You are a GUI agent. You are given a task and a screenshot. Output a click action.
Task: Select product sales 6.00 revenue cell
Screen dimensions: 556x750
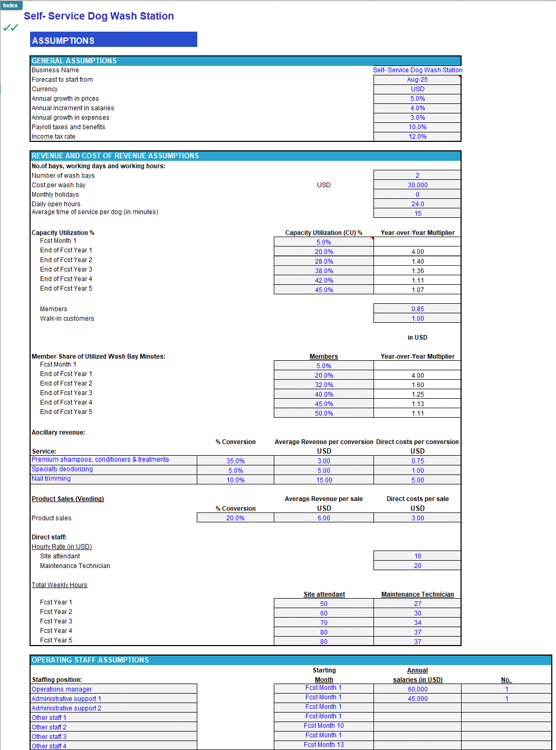pos(324,517)
